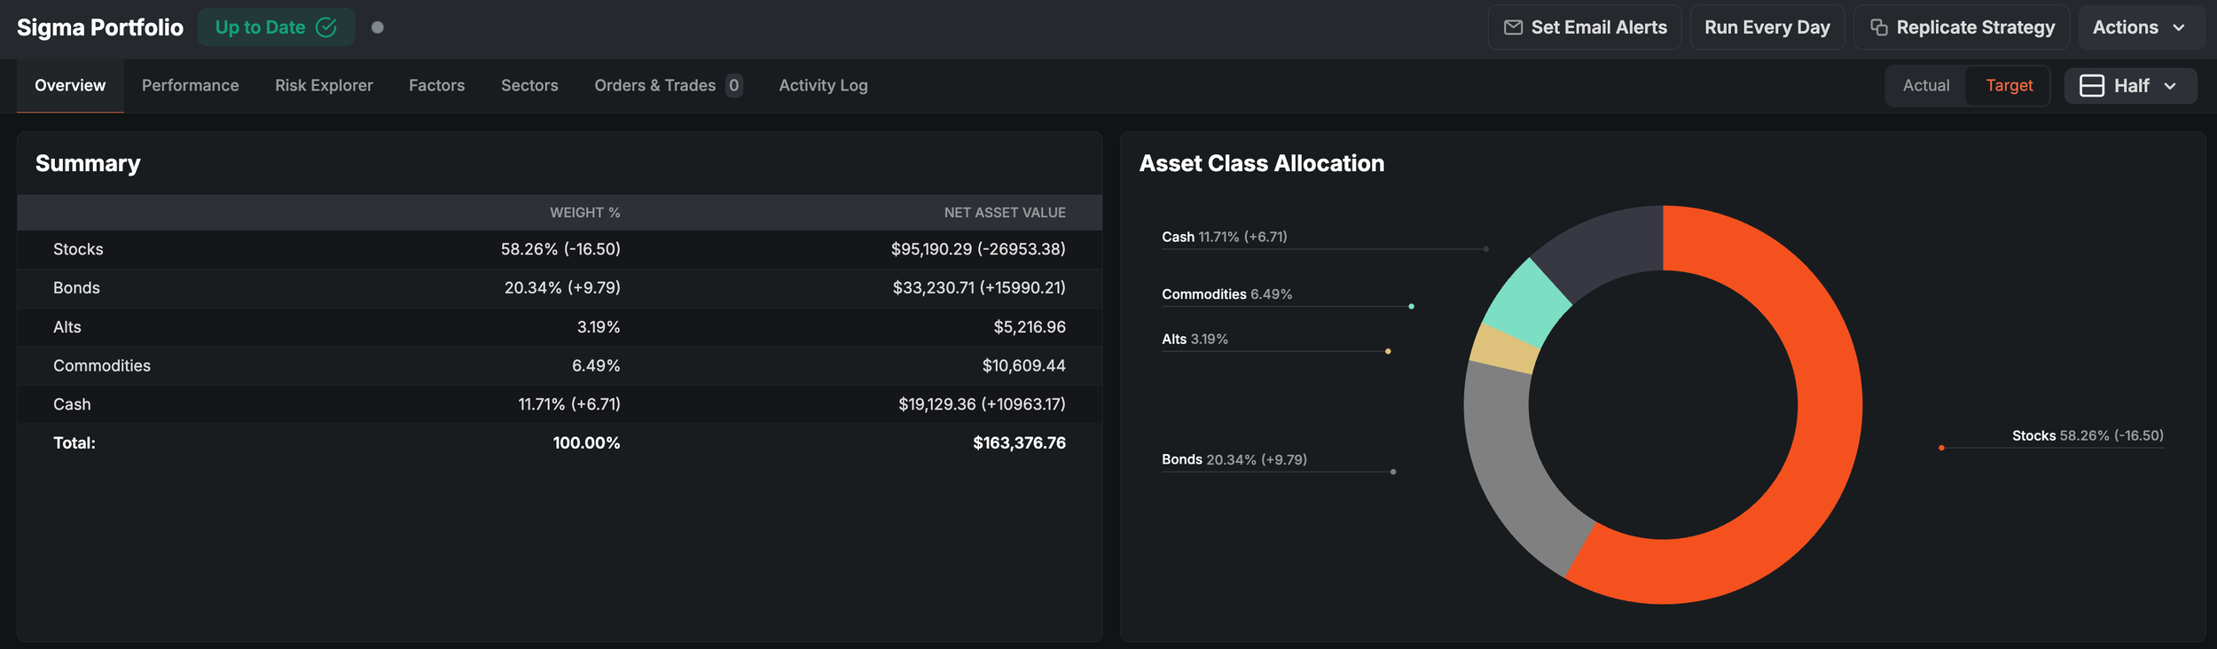Click the Run Every Day button
2217x649 pixels.
tap(1767, 27)
